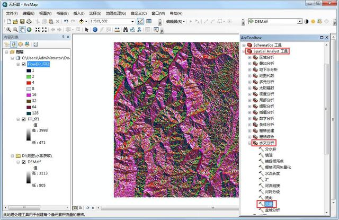This screenshot has height=220, width=339.
Task: Open the 编辑器(R) dropdown button
Action: pyautogui.click(x=175, y=21)
